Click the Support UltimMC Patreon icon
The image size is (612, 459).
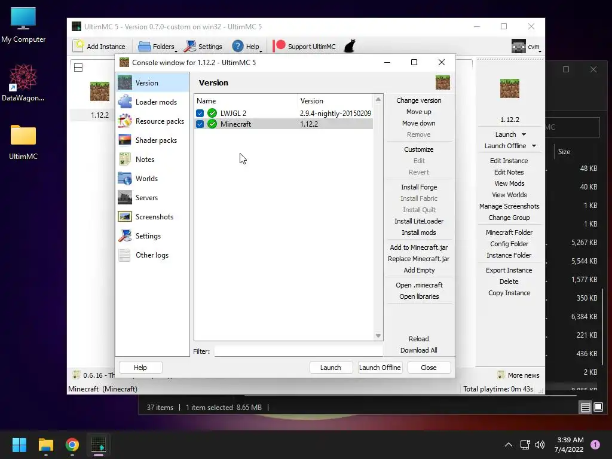(x=279, y=46)
